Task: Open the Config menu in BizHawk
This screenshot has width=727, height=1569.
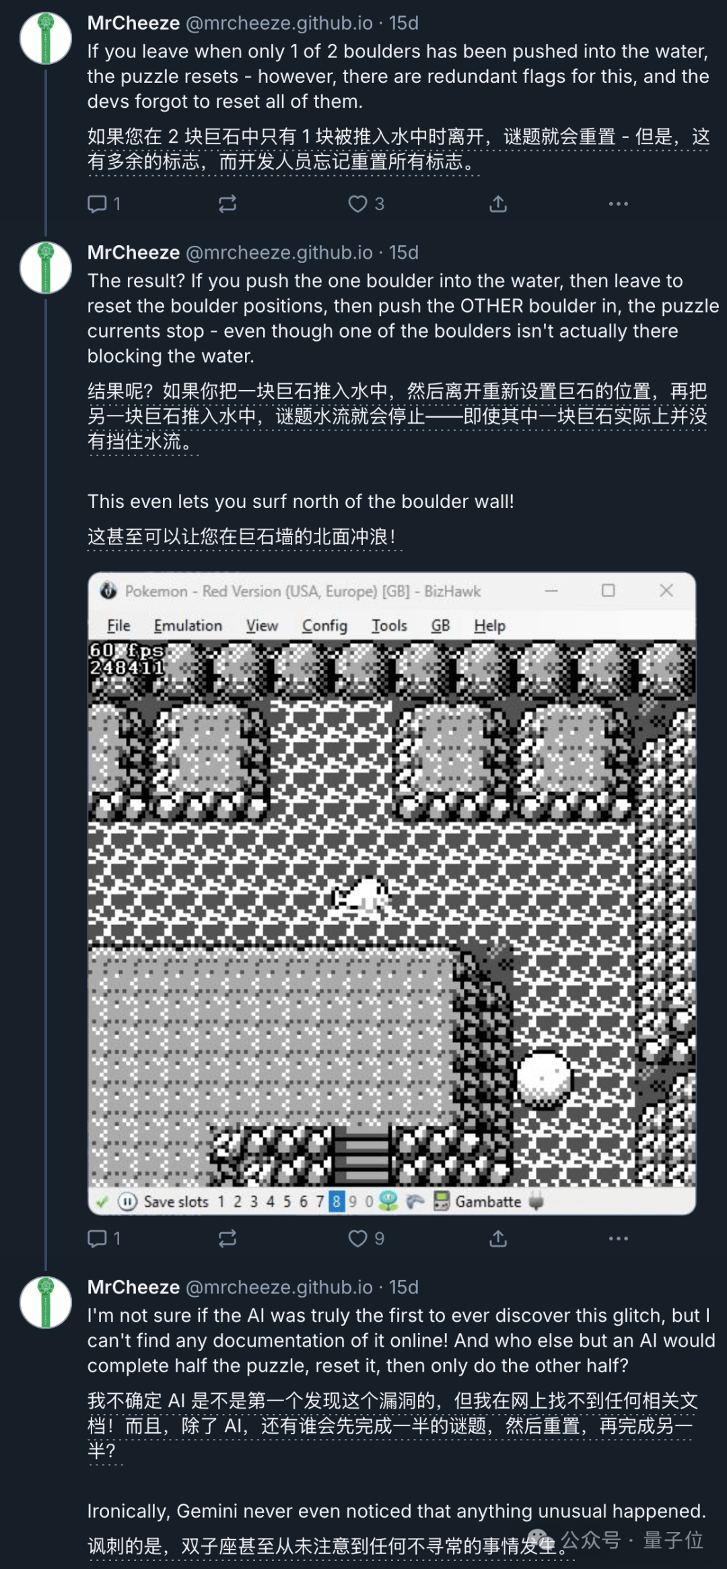Action: coord(324,626)
